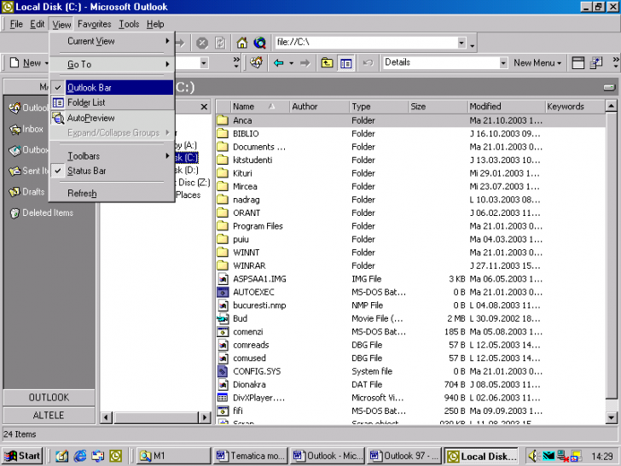Open the Favorites menu
The image size is (621, 466).
point(94,24)
